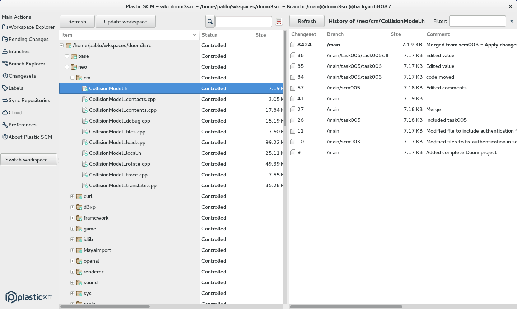The width and height of the screenshot is (517, 309).
Task: Expand the framework folder
Action: 72,218
